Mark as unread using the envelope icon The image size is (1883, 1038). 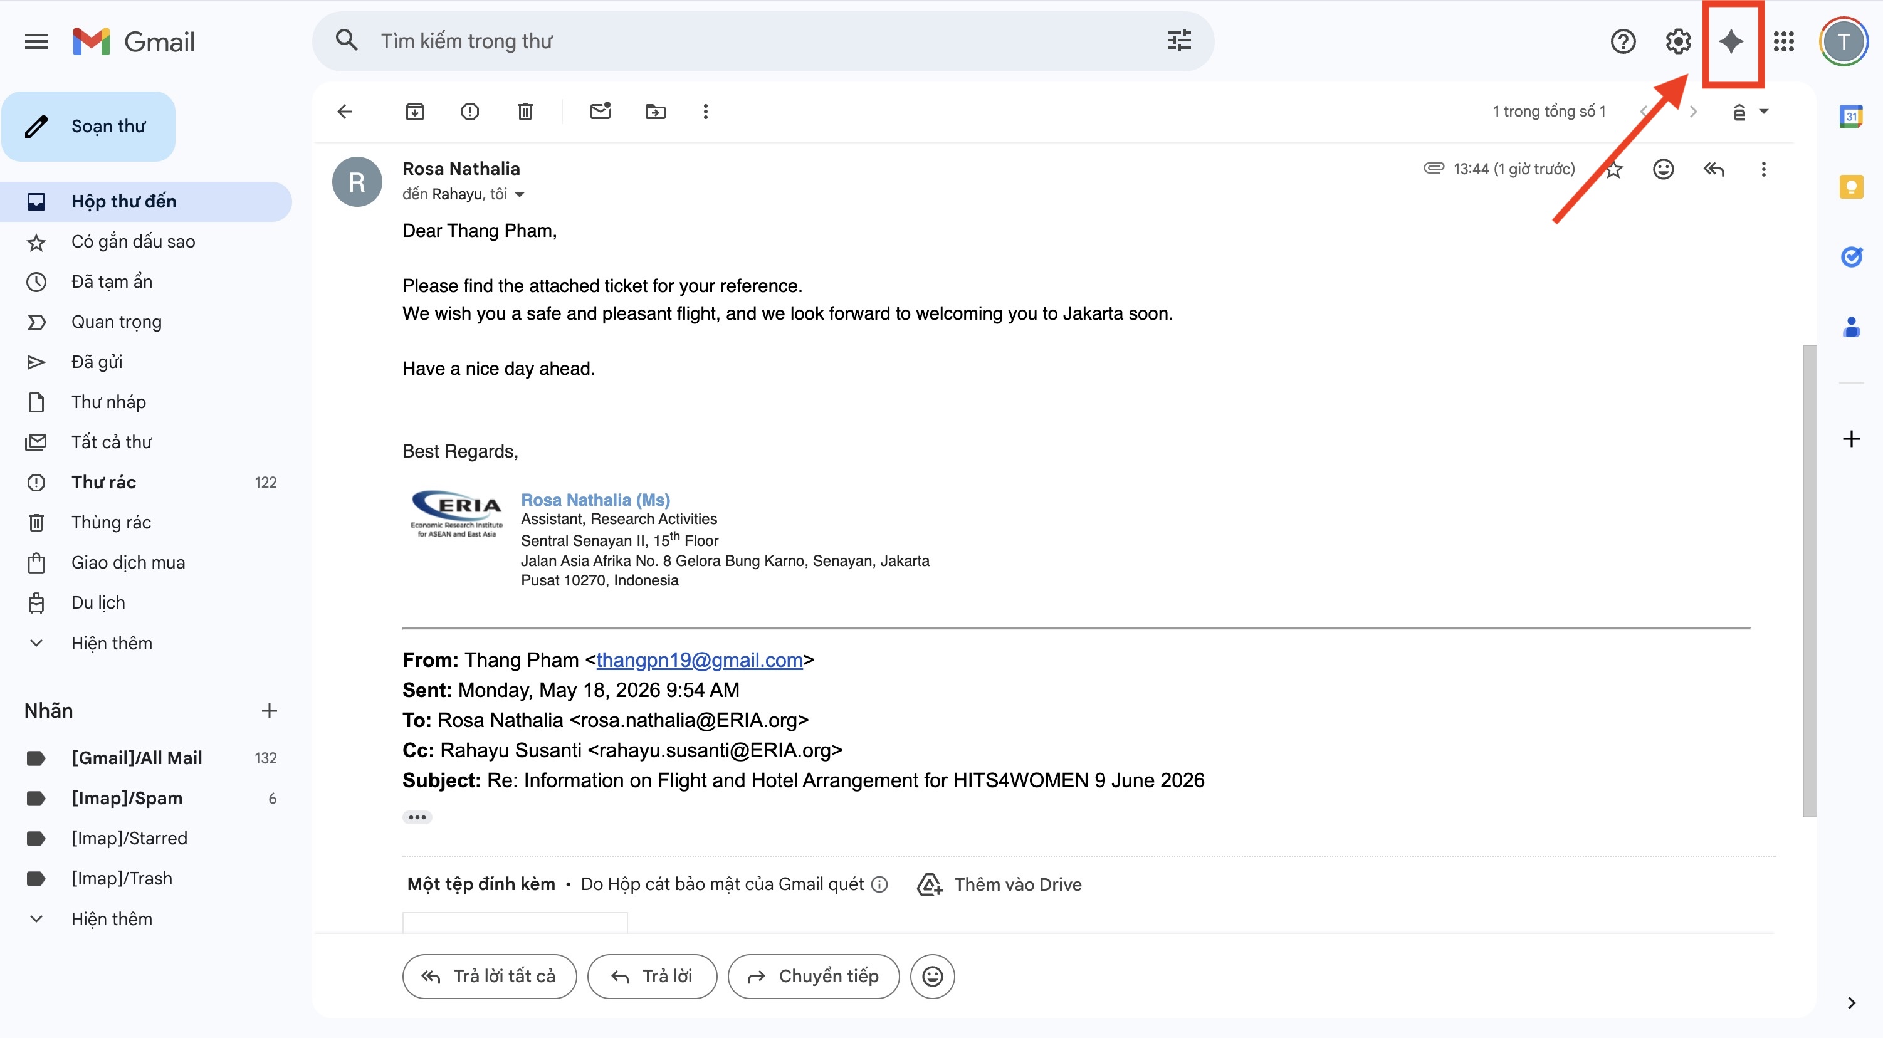point(600,111)
